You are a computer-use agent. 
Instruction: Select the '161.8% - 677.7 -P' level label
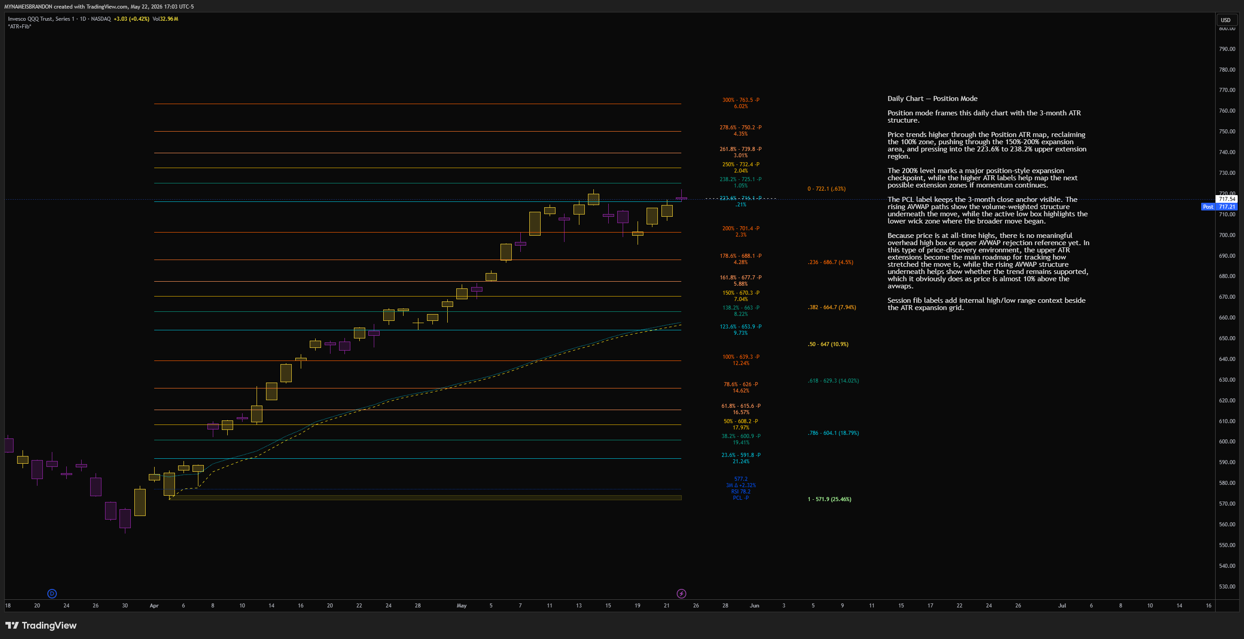click(740, 278)
